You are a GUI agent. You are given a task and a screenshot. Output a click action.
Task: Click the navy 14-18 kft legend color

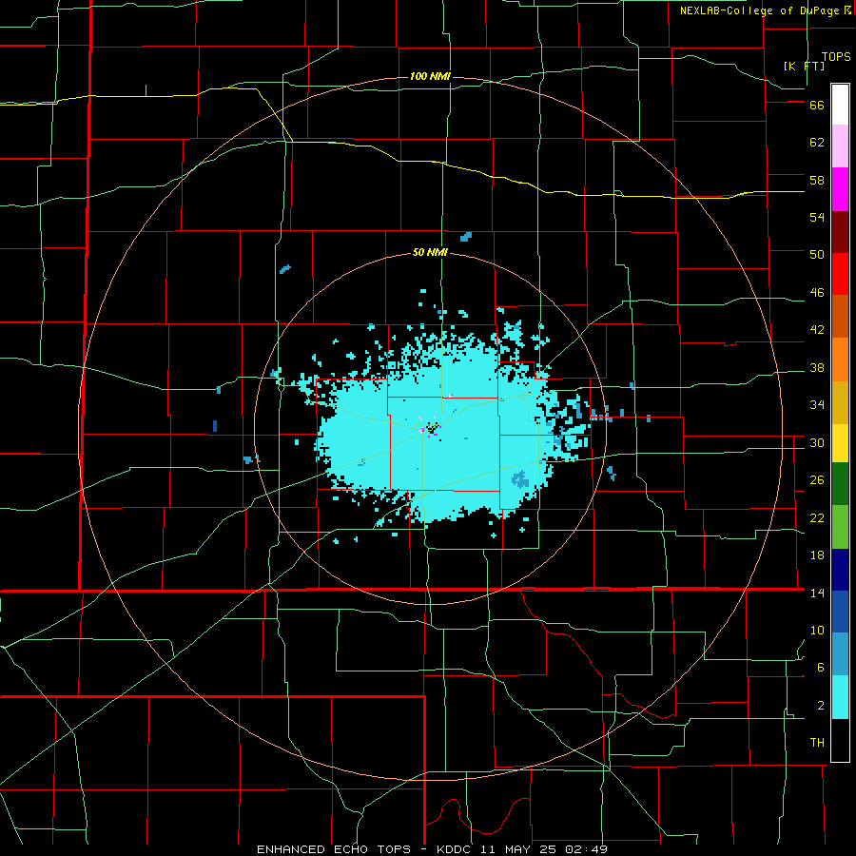840,570
